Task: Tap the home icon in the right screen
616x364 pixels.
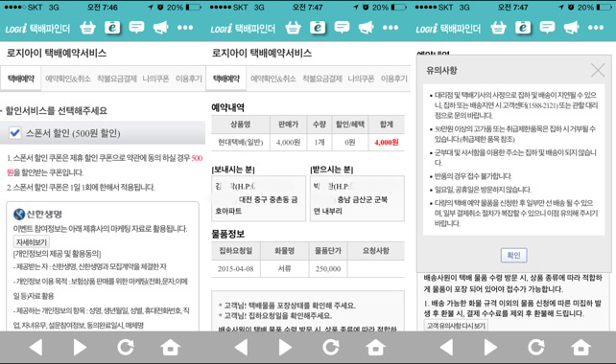Action: (581, 347)
